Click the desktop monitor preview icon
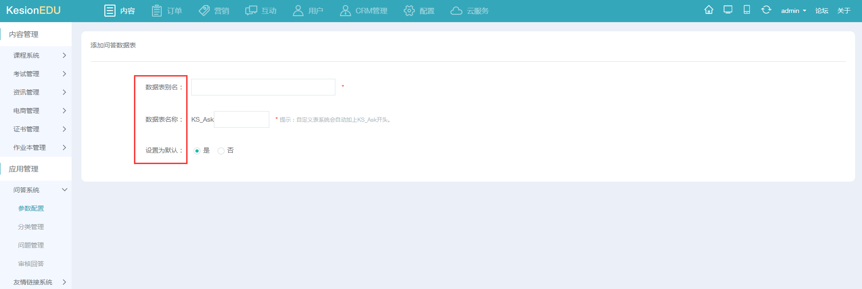This screenshot has width=862, height=289. tap(728, 10)
